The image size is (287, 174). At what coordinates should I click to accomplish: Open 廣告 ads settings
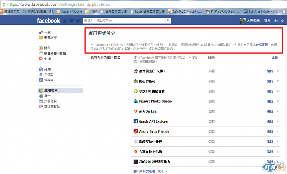[x=47, y=96]
